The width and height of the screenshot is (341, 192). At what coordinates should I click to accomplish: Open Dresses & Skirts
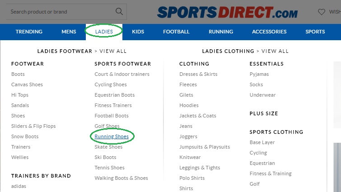[x=198, y=74]
